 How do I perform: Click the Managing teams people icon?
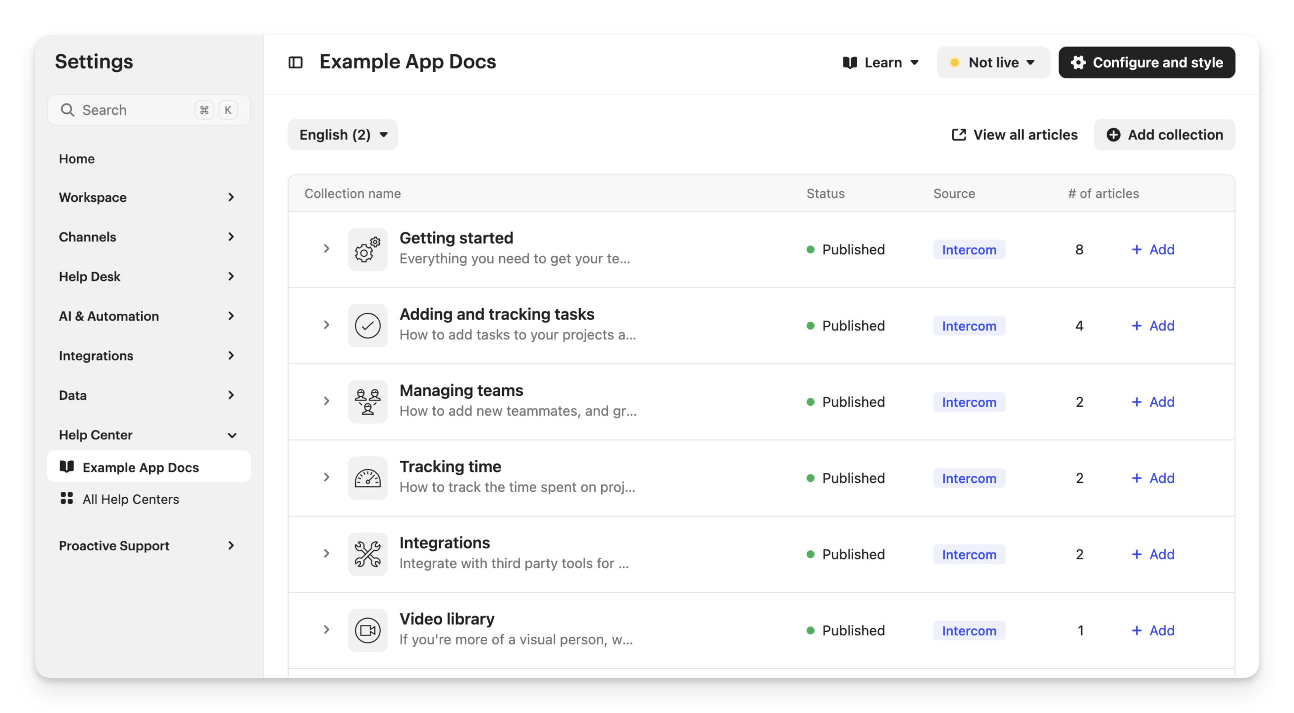coord(367,402)
